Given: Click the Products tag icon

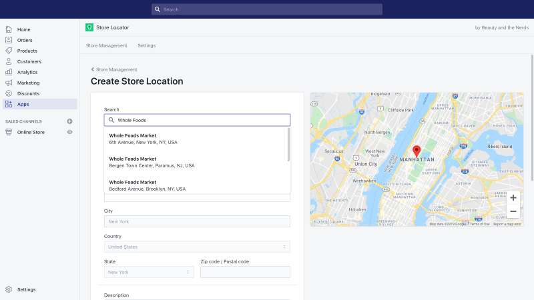Looking at the screenshot, I should (9, 51).
